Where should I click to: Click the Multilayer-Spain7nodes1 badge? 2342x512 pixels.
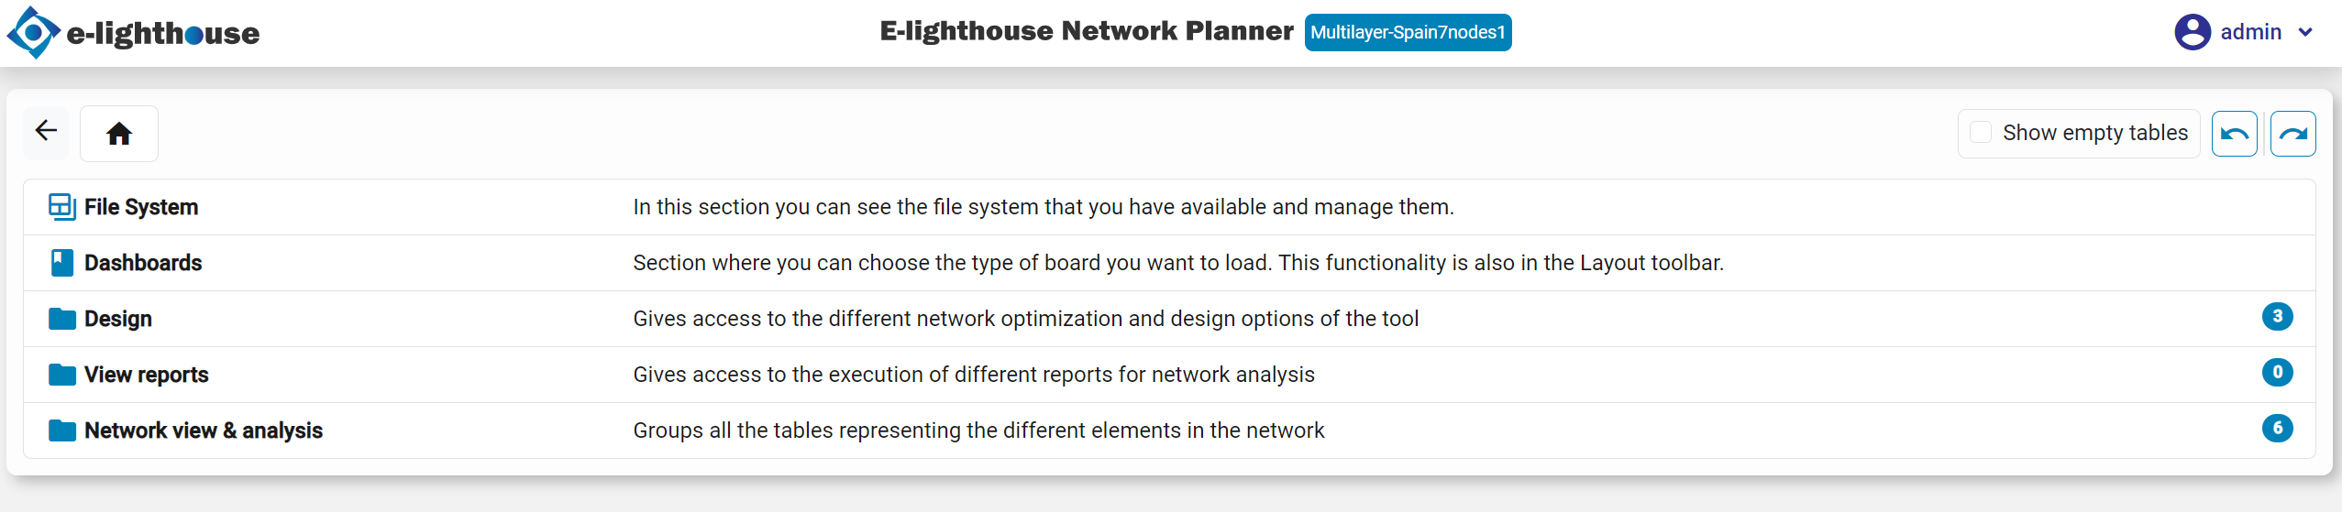point(1408,33)
